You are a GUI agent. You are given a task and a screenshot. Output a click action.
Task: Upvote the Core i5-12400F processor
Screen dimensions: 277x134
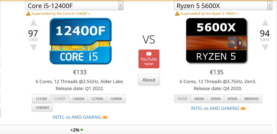(x=33, y=23)
